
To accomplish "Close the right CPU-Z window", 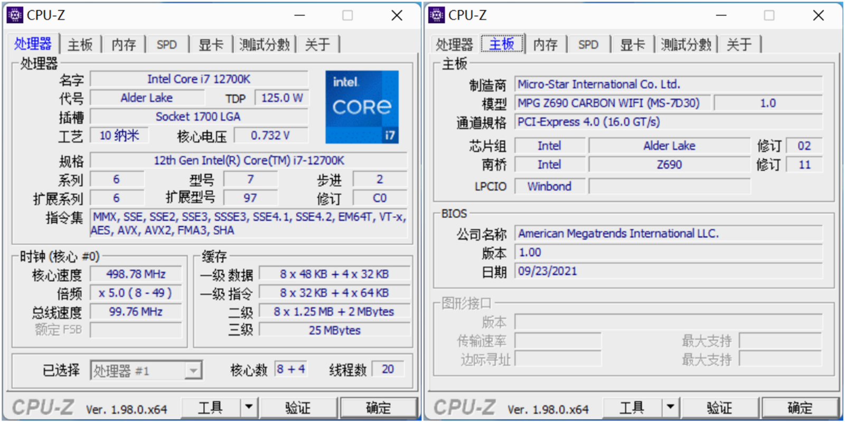I will click(x=818, y=15).
